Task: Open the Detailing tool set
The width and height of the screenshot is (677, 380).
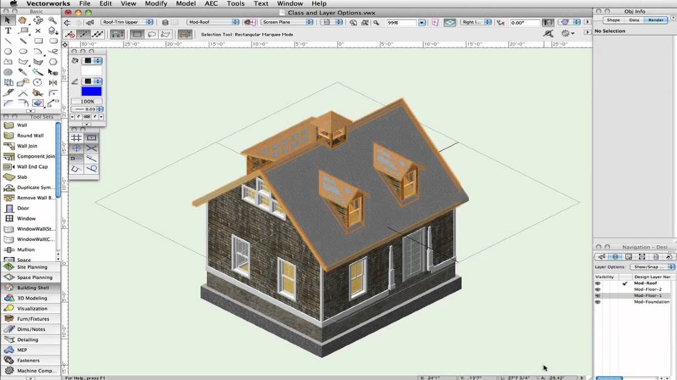Action: [x=31, y=339]
